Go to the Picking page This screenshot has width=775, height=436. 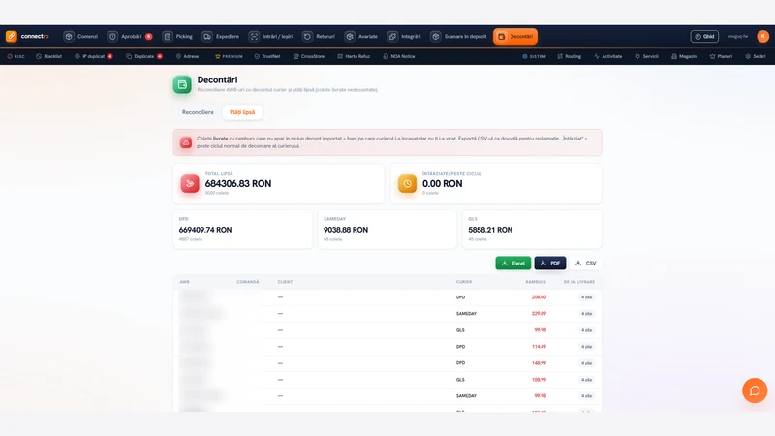[x=178, y=36]
